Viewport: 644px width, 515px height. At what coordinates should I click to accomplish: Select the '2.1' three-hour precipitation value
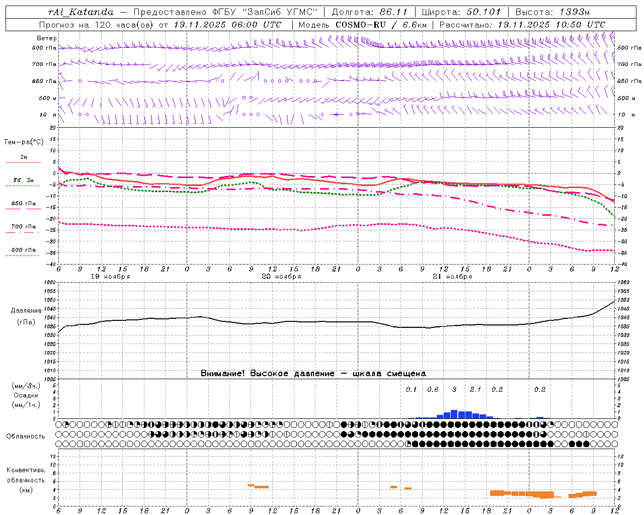pyautogui.click(x=475, y=390)
